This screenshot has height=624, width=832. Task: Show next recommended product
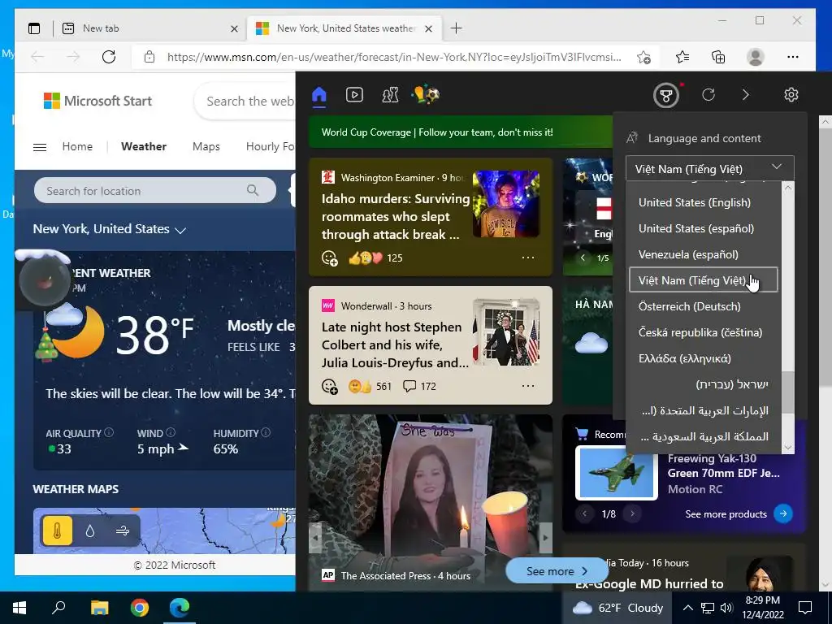tap(632, 513)
